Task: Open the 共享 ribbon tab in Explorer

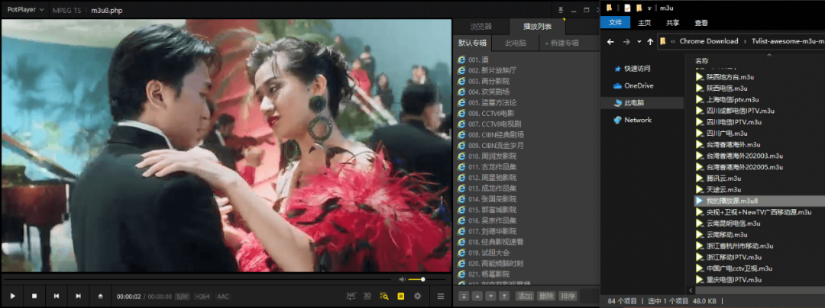Action: pyautogui.click(x=672, y=23)
